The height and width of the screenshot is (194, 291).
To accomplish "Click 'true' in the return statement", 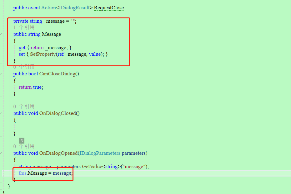I will [37, 87].
